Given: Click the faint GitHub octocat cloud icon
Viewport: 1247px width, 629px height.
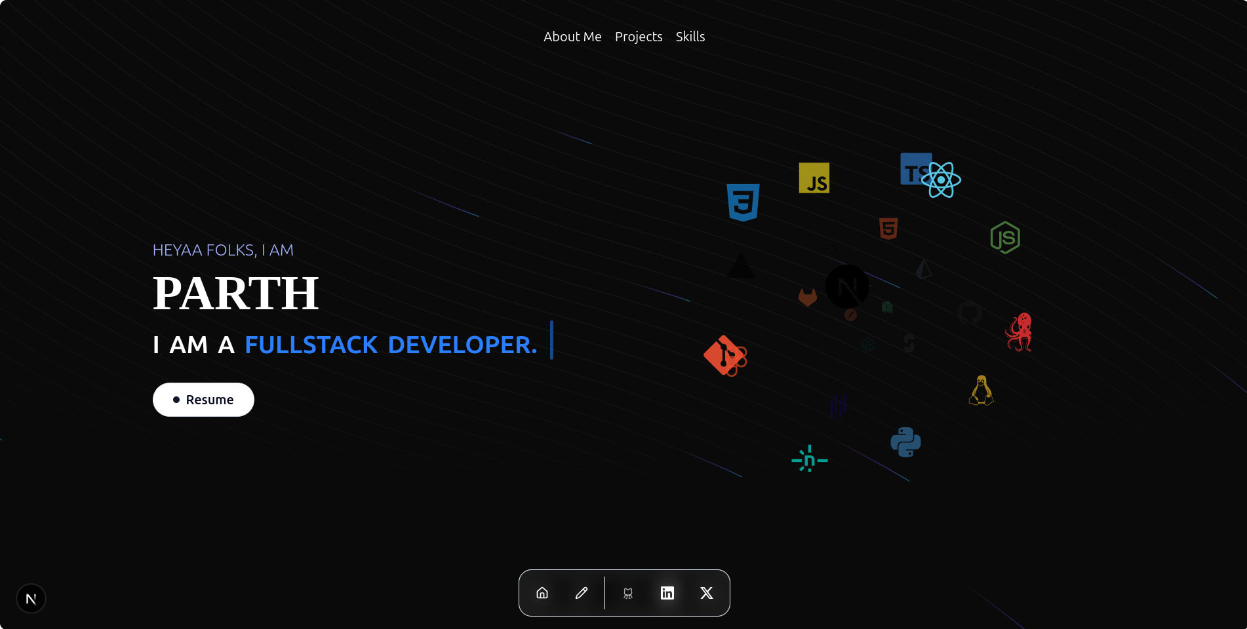Looking at the screenshot, I should click(970, 313).
